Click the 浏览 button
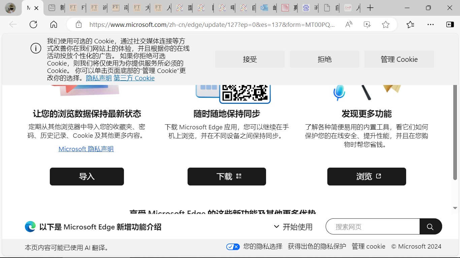The height and width of the screenshot is (258, 460). [367, 176]
